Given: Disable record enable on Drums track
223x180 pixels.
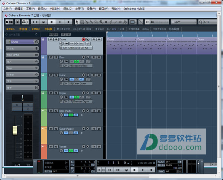Looking at the screenshot, I should pos(84,39).
